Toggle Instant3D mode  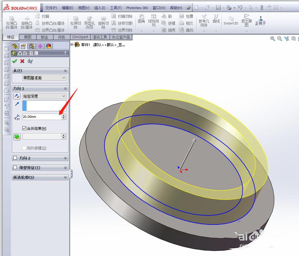[x=231, y=21]
